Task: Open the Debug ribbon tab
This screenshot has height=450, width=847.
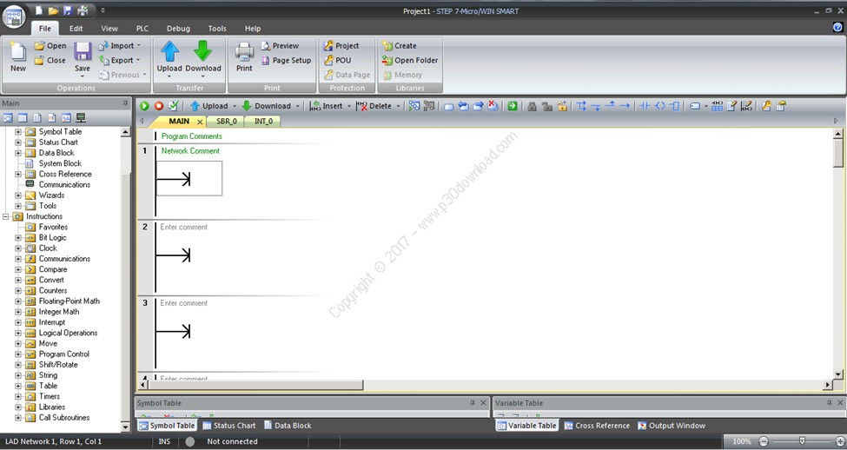Action: 178,29
